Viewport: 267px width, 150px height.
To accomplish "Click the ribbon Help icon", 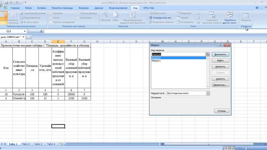I will [x=257, y=8].
